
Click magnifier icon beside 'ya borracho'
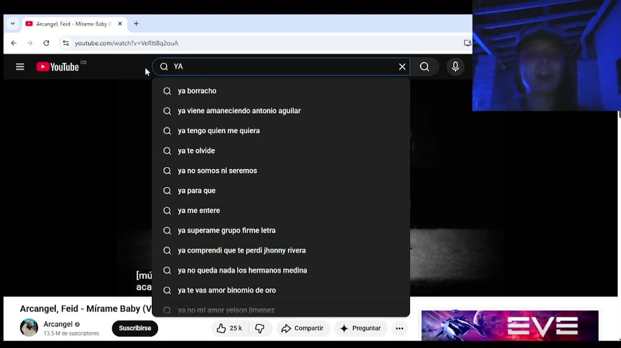click(x=167, y=91)
